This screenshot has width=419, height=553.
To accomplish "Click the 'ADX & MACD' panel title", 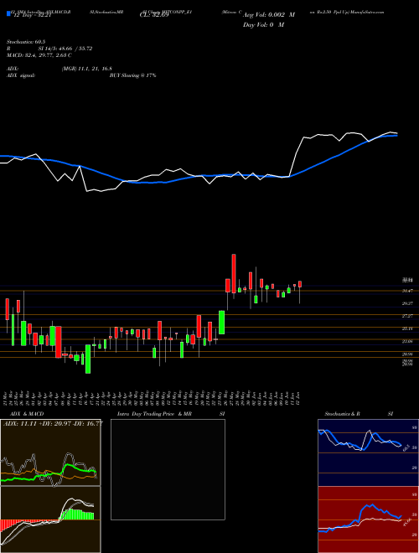I will pos(27,414).
